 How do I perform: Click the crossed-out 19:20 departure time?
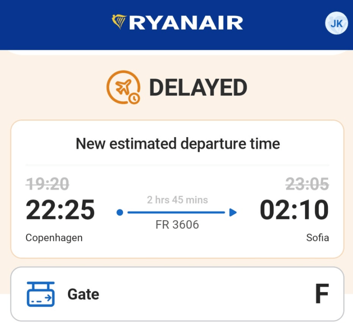coord(47,184)
